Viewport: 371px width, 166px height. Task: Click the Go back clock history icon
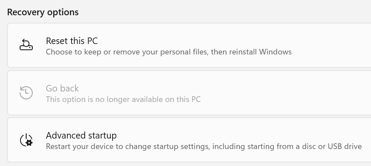click(x=26, y=92)
